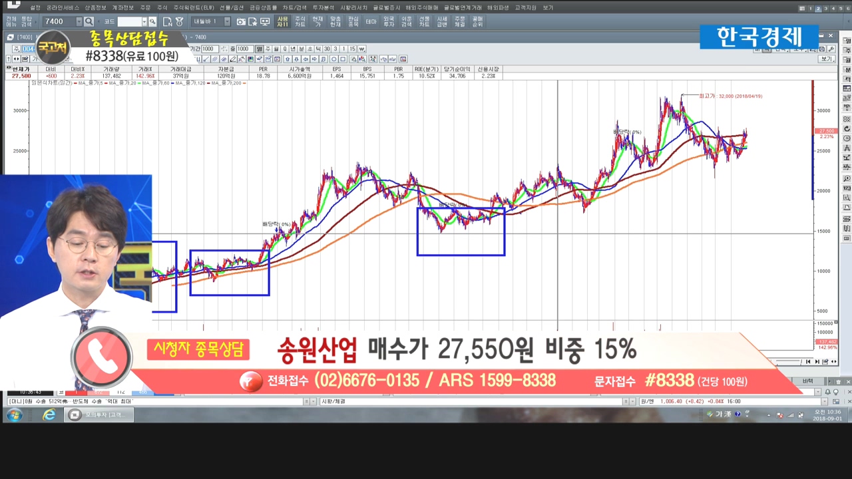The height and width of the screenshot is (479, 852).
Task: Click the code field search icon
Action: [152, 22]
